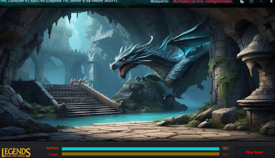The image size is (275, 158).
Task: Open the interlocking gears tools icon
Action: point(242,2)
